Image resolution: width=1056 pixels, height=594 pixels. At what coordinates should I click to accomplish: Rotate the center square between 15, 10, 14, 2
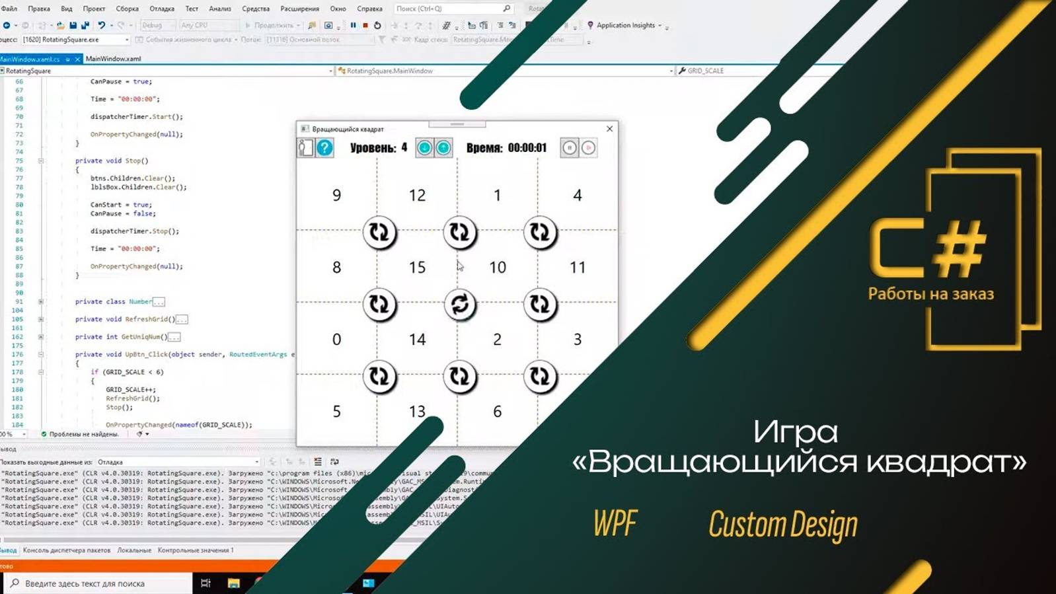click(459, 304)
